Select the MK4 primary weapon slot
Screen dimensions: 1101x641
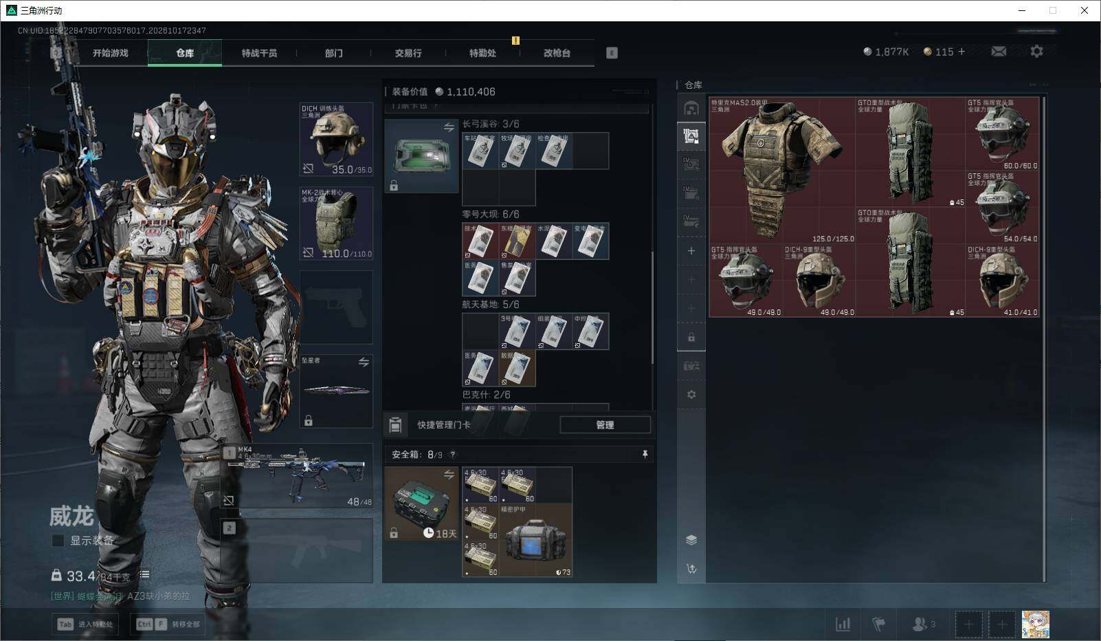[x=298, y=476]
